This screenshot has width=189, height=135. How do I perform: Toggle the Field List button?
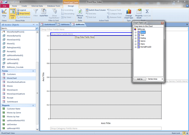[x=12, y=14]
